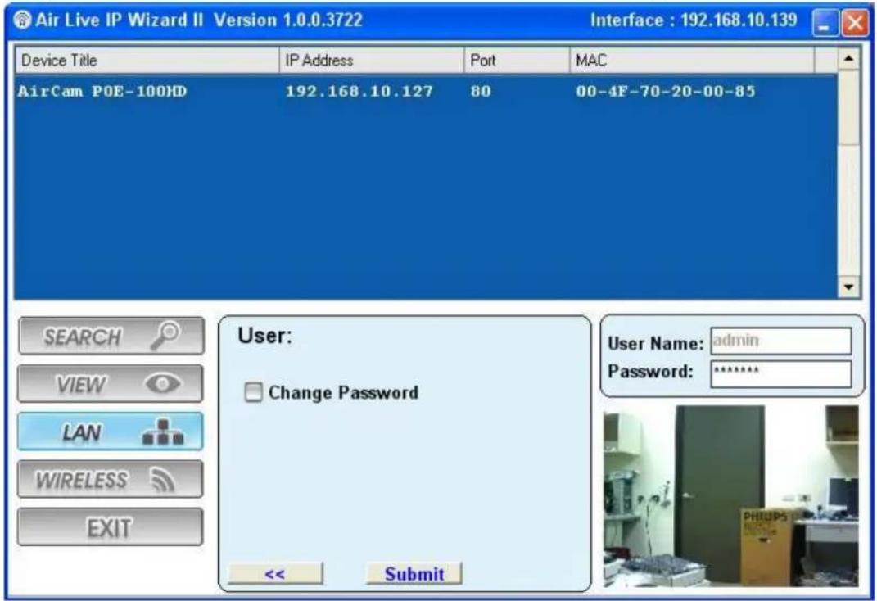Go back with the << button
Image resolution: width=877 pixels, height=601 pixels.
pos(275,574)
